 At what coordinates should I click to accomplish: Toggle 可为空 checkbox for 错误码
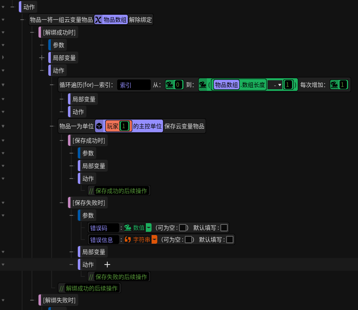[182, 228]
